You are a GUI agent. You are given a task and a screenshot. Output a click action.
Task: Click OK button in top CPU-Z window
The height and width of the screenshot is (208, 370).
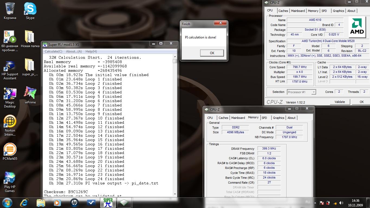coord(362,102)
